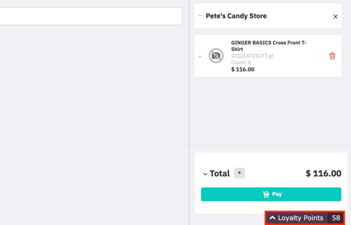Click the shopping cart icon on the Pay button
This screenshot has width=351, height=225.
(x=266, y=194)
